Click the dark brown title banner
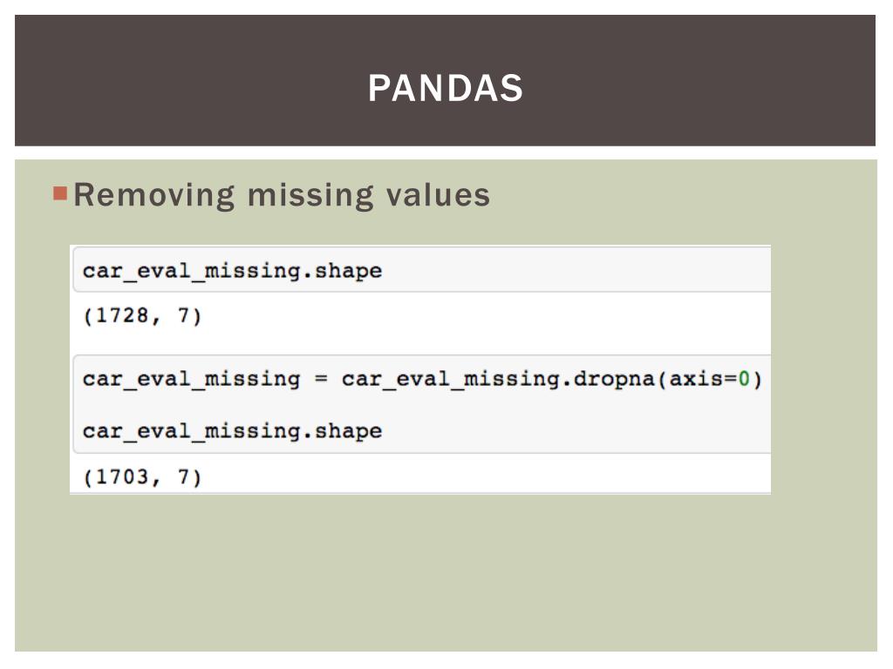This screenshot has height=669, width=893. coord(446,80)
